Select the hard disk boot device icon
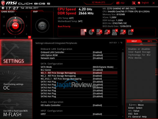The width and height of the screenshot is (158, 119). [x=83, y=32]
